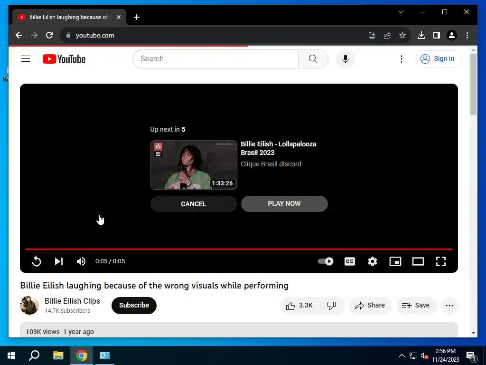The height and width of the screenshot is (365, 486).
Task: Open Chrome profile avatar menu
Action: [452, 35]
